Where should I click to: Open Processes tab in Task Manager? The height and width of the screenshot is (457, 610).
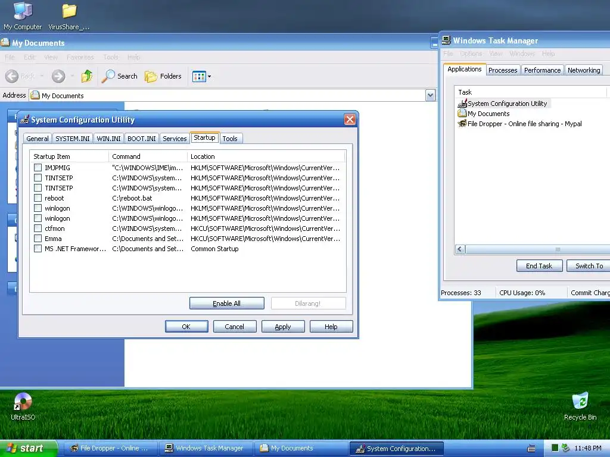tap(503, 70)
